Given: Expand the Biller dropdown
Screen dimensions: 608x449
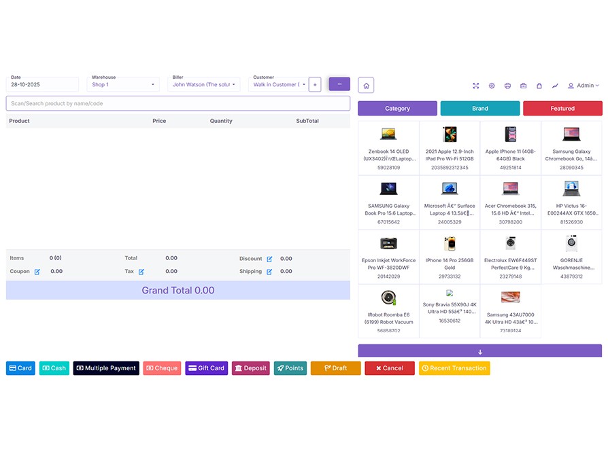Looking at the screenshot, I should coord(203,85).
